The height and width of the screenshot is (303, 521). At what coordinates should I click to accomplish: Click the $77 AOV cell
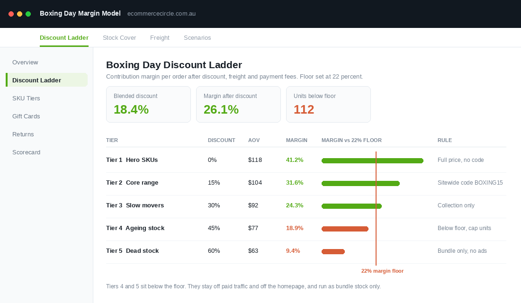coord(253,228)
